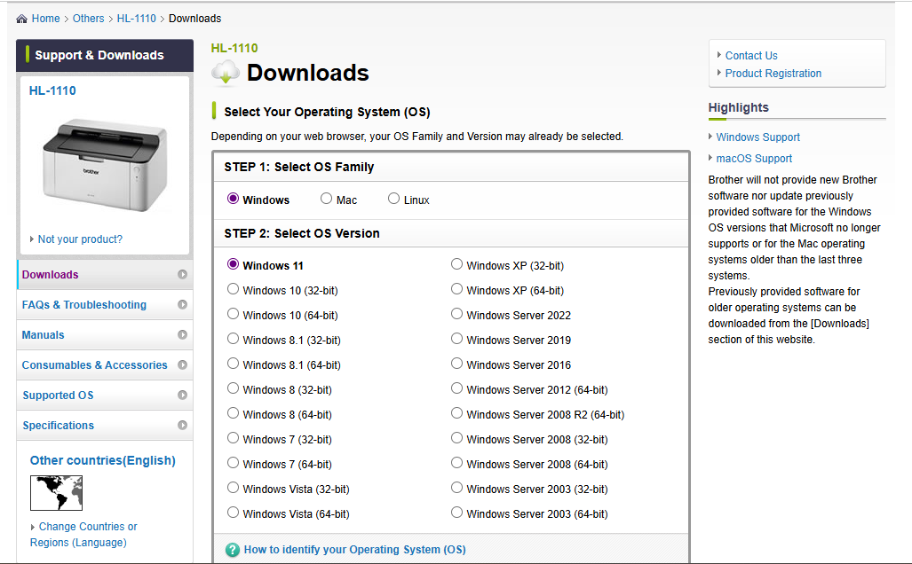Choose Windows 10 (64-bit) option
The image size is (912, 564).
[x=234, y=314]
